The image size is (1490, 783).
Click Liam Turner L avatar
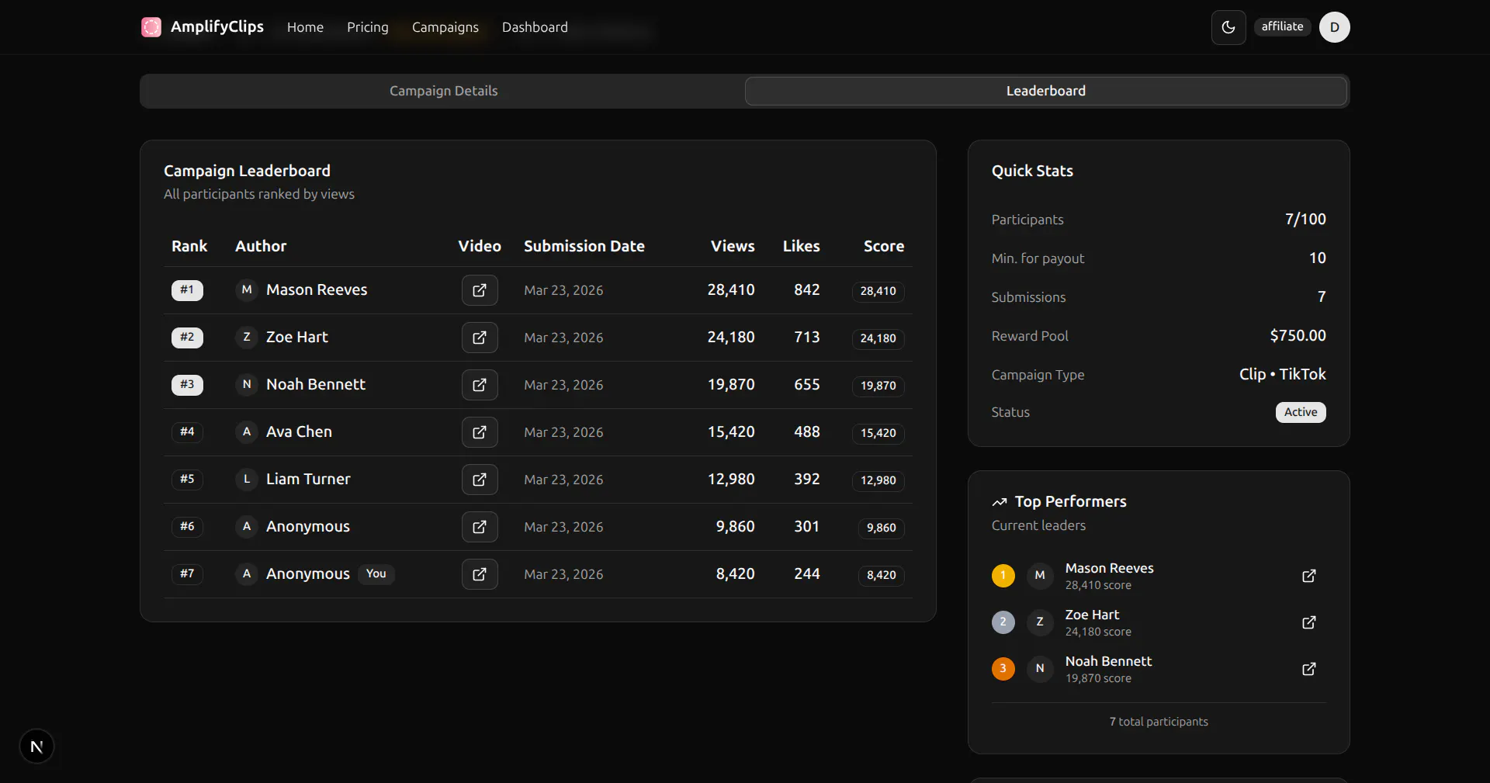pos(247,480)
